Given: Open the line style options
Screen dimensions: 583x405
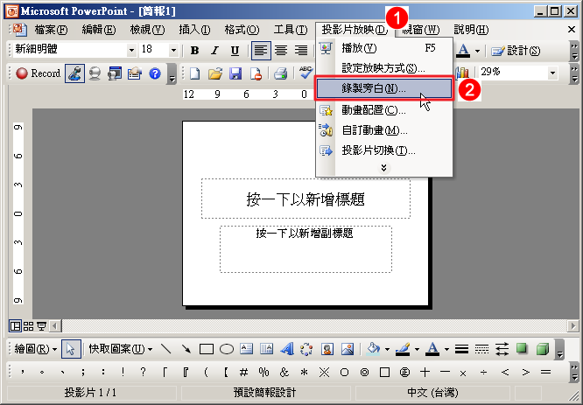Looking at the screenshot, I should [461, 349].
